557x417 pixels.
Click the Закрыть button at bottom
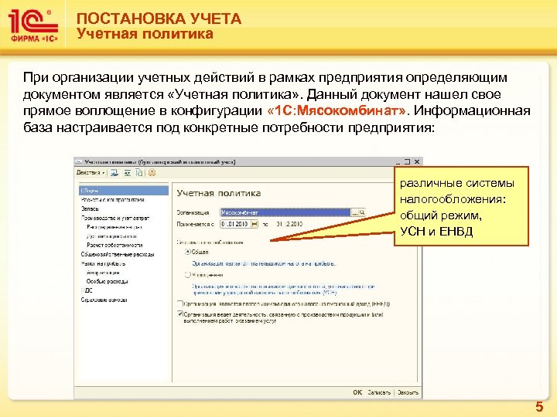(408, 392)
